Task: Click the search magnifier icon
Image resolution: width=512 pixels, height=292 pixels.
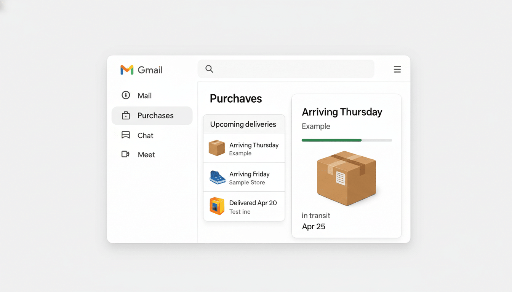Action: pos(209,69)
